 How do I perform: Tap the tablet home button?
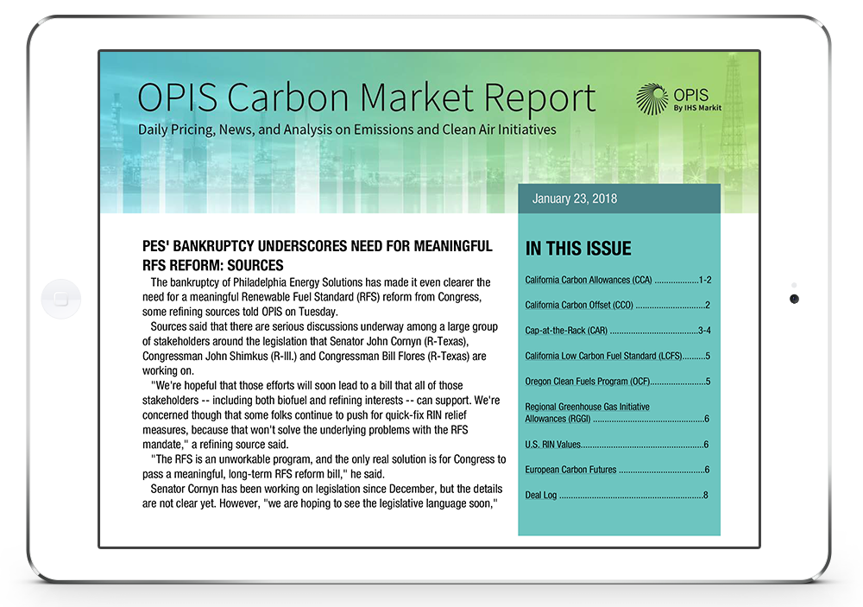[61, 299]
